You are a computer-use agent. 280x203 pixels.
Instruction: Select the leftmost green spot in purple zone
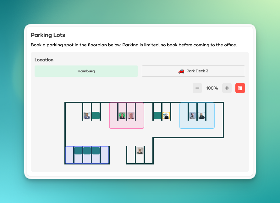tap(78, 151)
